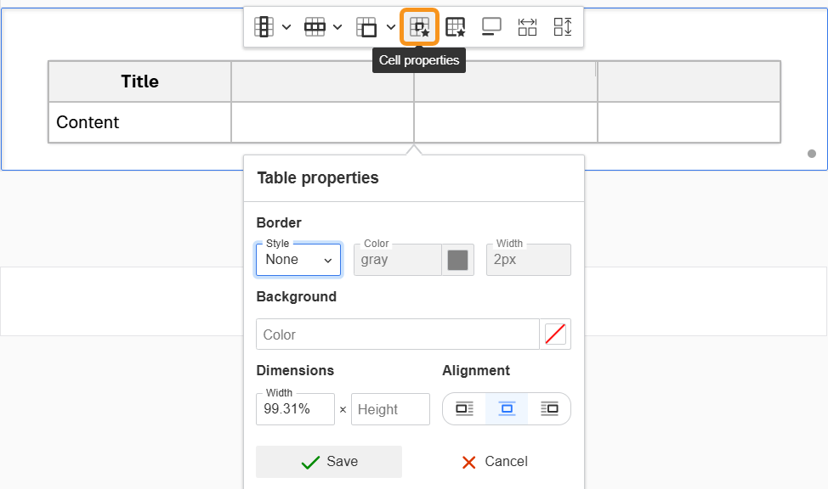Viewport: 828px width, 489px height.
Task: Select center table alignment
Action: click(507, 408)
